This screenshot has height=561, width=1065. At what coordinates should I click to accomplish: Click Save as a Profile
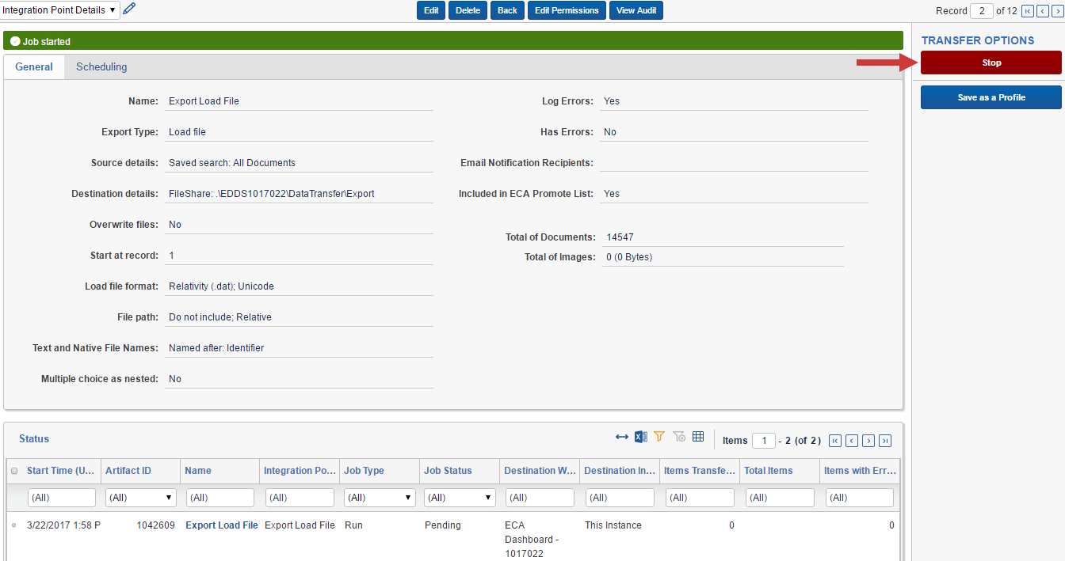(991, 97)
